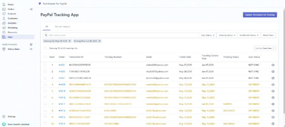The image size is (285, 127).
Task: Open Home in the sidebar
Action: 11,4
